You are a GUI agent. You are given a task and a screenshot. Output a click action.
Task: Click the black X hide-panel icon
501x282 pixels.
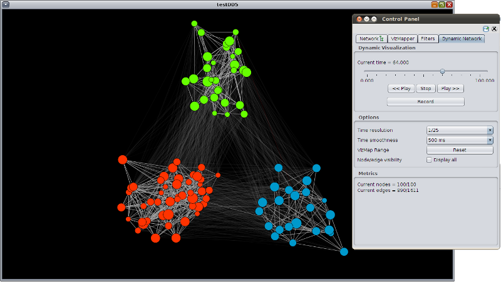click(494, 29)
